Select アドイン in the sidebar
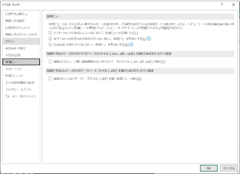The width and height of the screenshot is (240, 174). click(x=21, y=41)
